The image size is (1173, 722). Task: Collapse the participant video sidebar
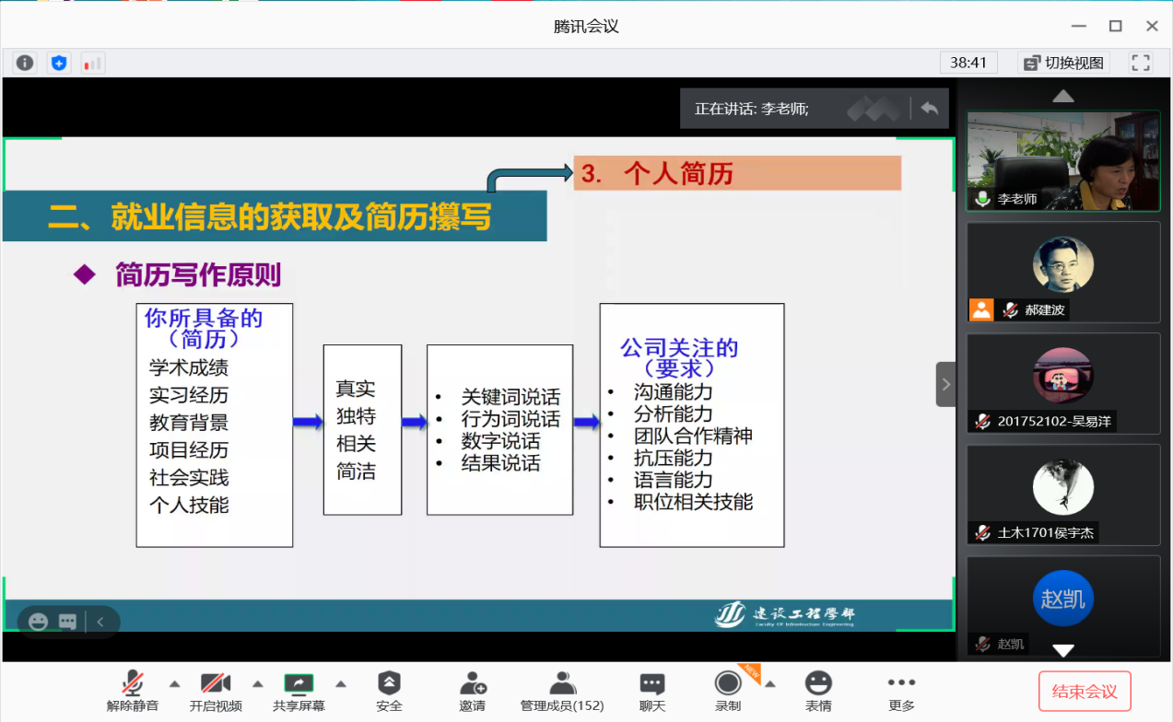945,384
